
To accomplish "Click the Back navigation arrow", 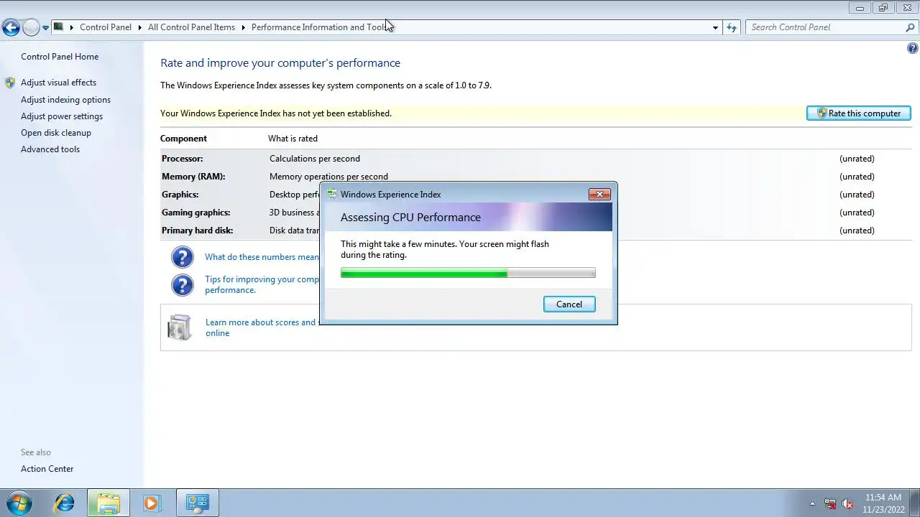I will [x=11, y=27].
